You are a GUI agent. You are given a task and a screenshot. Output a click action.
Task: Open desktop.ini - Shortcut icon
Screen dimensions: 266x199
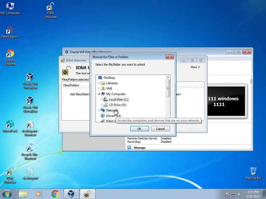click(x=30, y=128)
